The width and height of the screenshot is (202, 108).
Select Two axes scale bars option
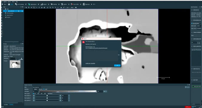[x=40, y=89]
